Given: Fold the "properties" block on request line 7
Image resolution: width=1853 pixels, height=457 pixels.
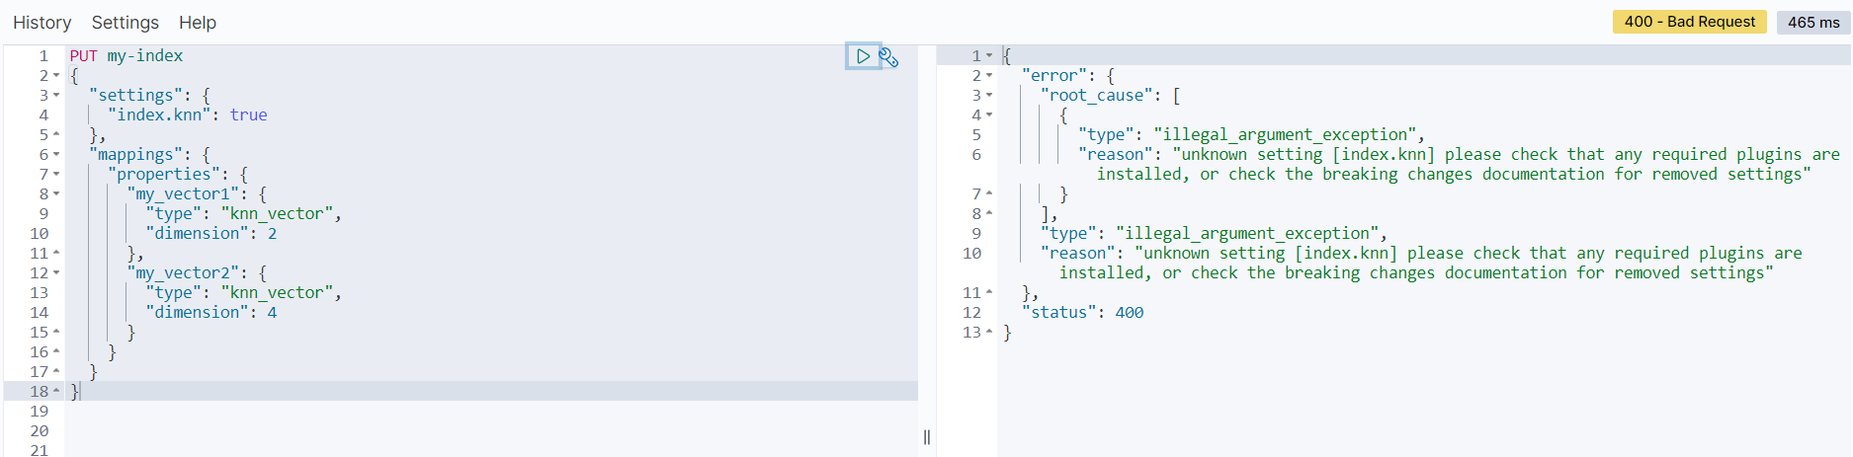Looking at the screenshot, I should [x=56, y=175].
